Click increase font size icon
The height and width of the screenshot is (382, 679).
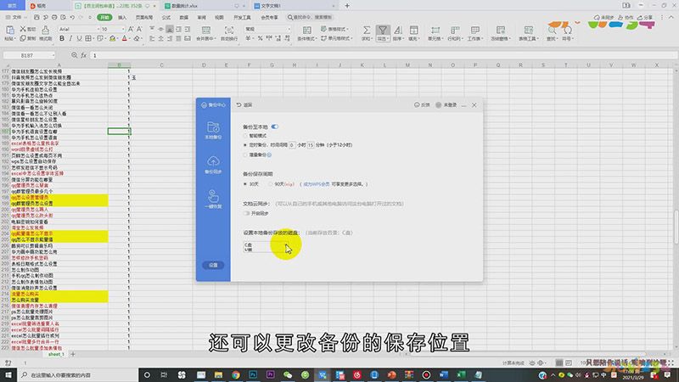pos(131,29)
